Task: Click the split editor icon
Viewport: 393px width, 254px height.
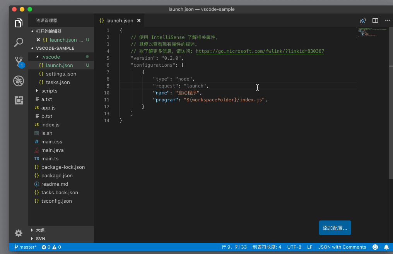Action: 375,20
